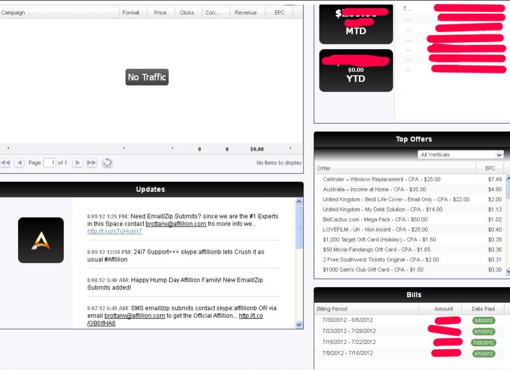Viewport: 510px width, 370px height.
Task: Sort Top Offers by Offer column
Action: 395,168
